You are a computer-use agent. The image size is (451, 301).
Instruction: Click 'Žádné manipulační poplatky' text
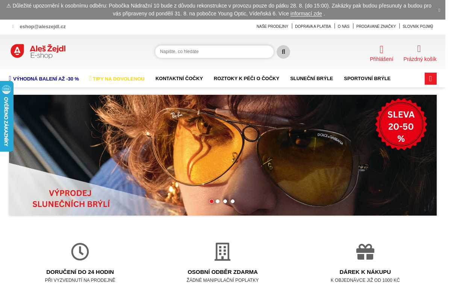pos(223,280)
